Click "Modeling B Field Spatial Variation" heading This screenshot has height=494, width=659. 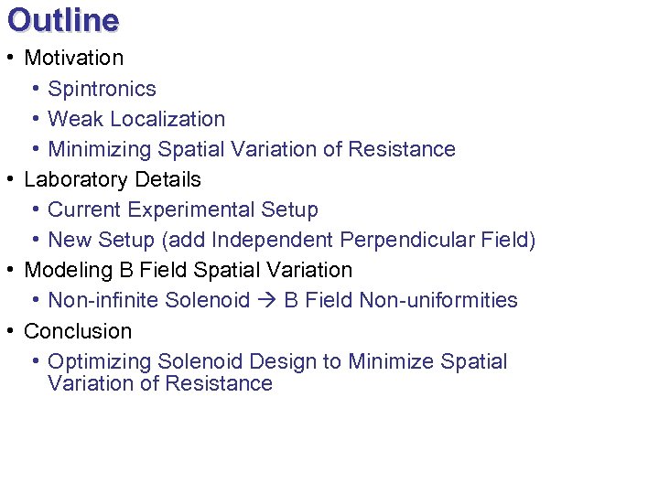tap(188, 270)
